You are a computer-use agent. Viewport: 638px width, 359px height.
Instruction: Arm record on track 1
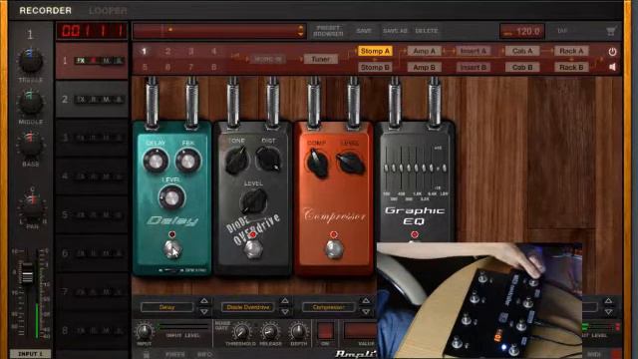pos(94,61)
